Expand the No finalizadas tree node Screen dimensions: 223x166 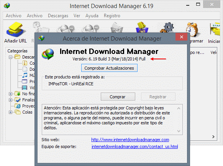pyautogui.click(x=10, y=94)
